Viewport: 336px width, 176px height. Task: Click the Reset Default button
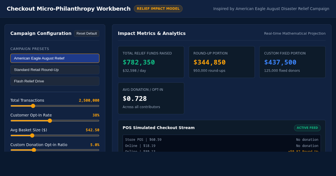tap(87, 34)
